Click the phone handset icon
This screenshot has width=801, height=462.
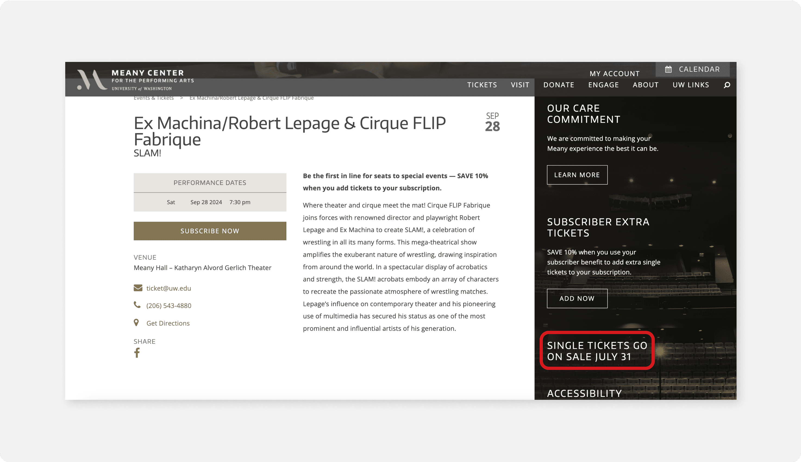pos(137,305)
